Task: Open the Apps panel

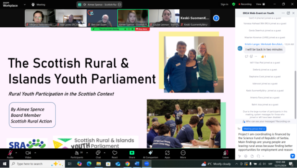Action: [x=167, y=152]
